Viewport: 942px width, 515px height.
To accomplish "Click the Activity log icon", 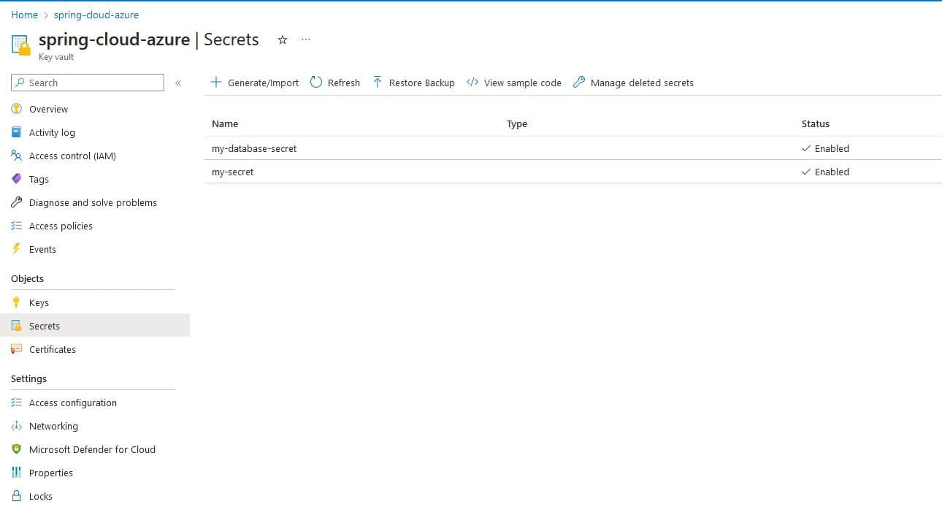I will point(17,132).
